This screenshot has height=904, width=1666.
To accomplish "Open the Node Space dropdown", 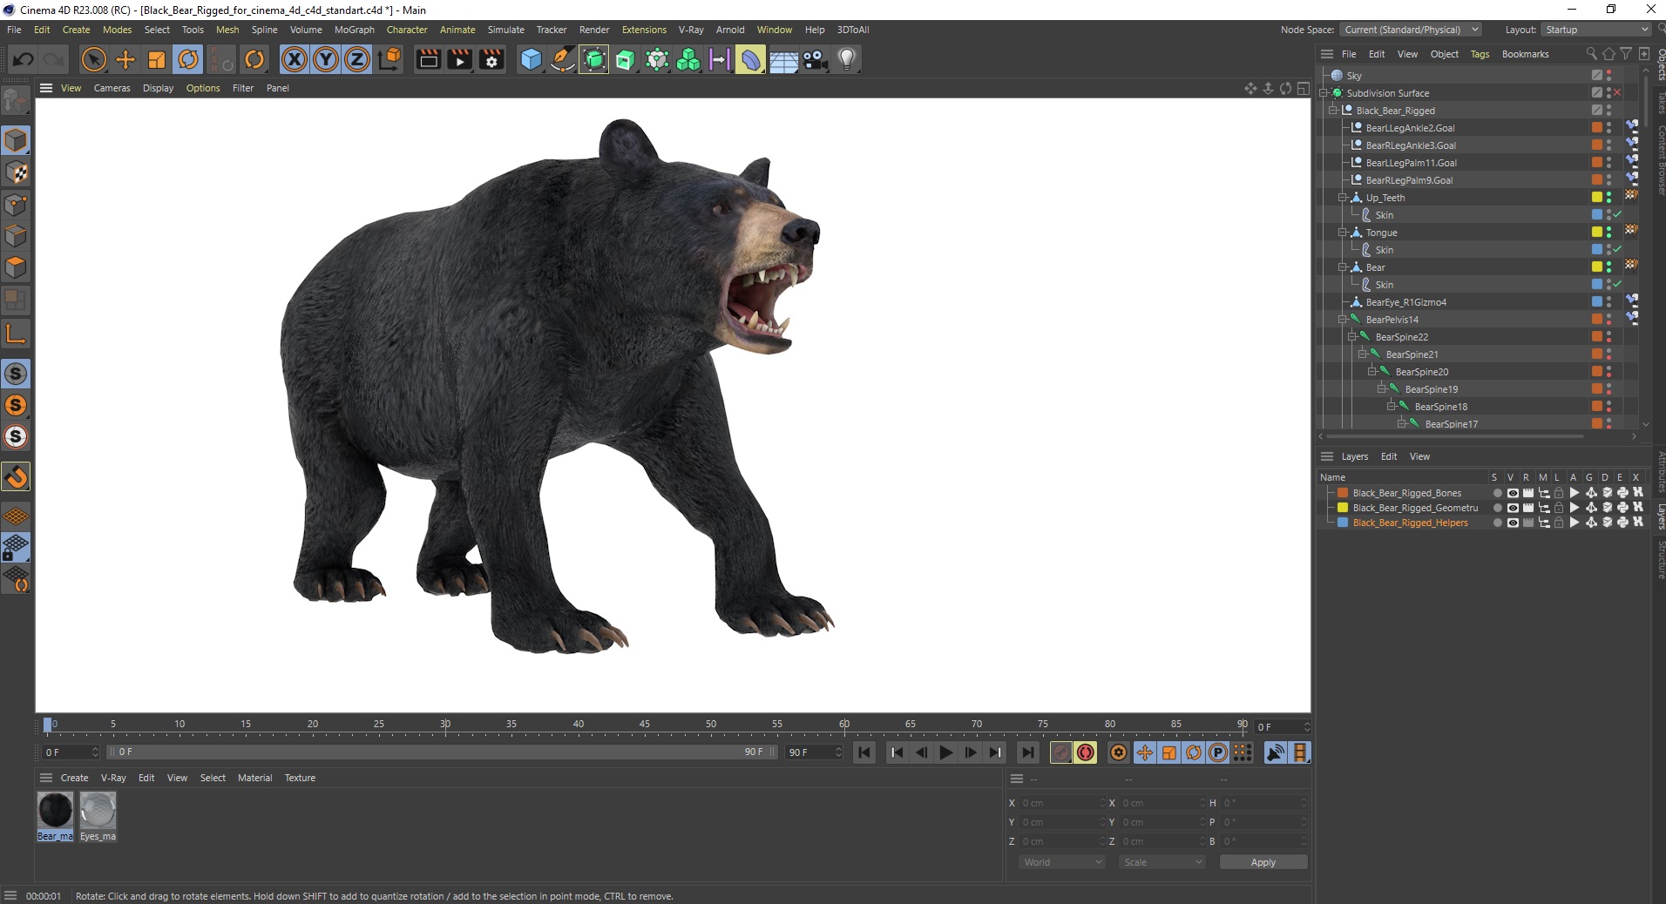I will click(x=1411, y=30).
